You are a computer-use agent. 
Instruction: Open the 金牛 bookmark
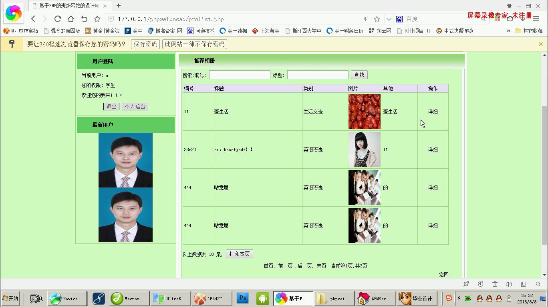[x=133, y=31]
